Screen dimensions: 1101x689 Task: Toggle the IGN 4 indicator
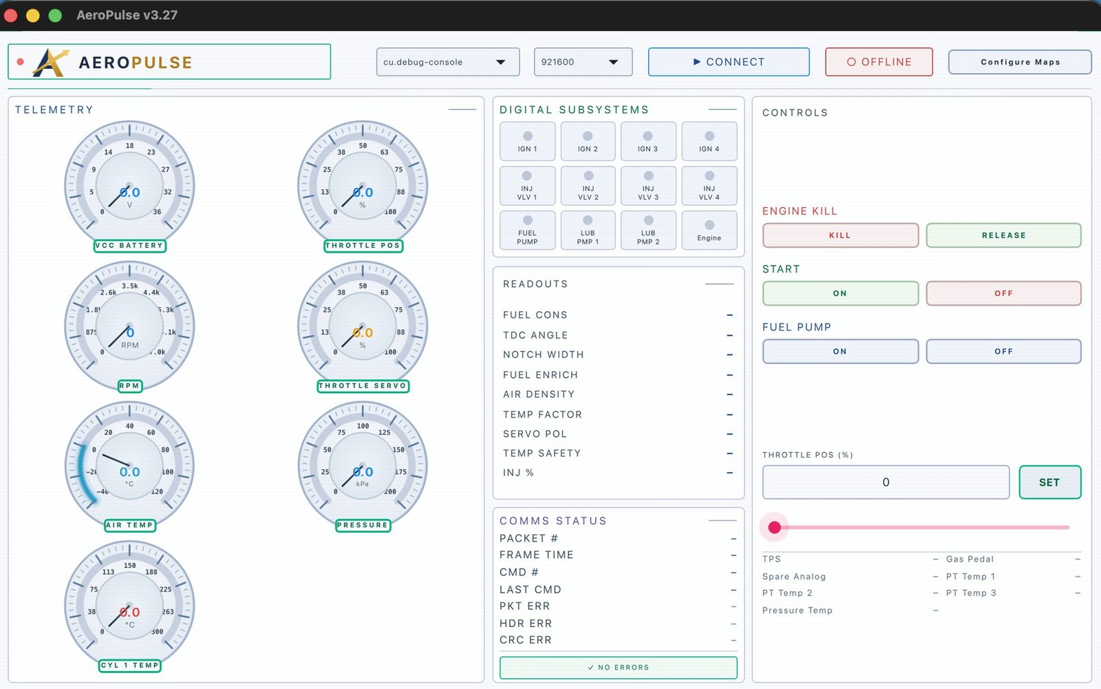coord(709,141)
